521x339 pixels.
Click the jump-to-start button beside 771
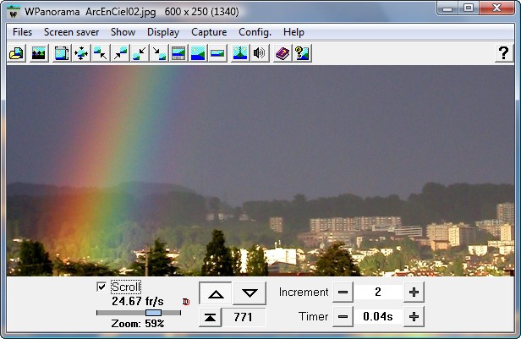(210, 317)
